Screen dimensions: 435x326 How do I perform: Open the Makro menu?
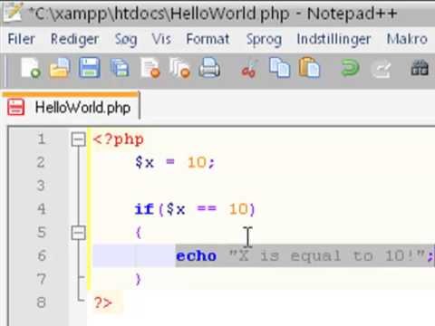(407, 39)
